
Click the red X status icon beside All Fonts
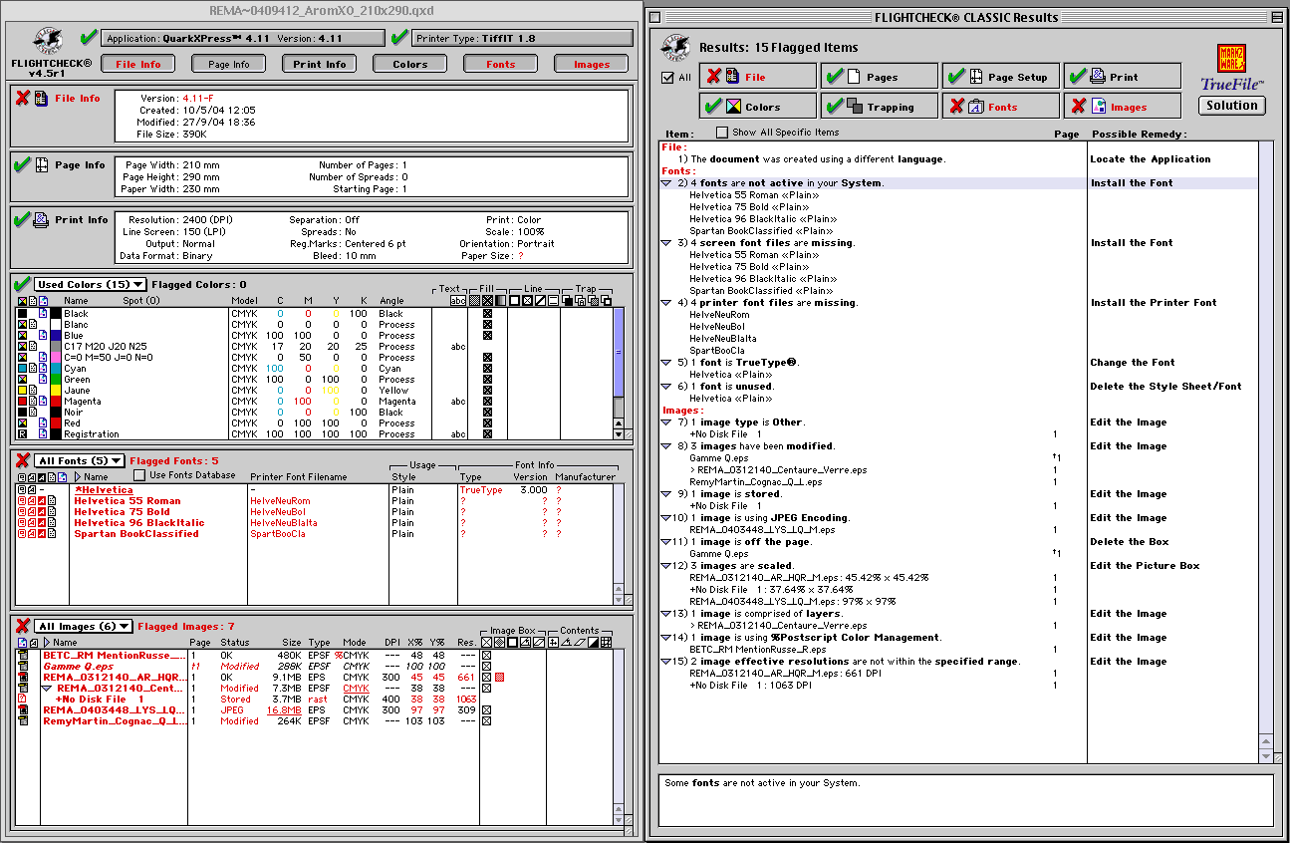(x=22, y=460)
